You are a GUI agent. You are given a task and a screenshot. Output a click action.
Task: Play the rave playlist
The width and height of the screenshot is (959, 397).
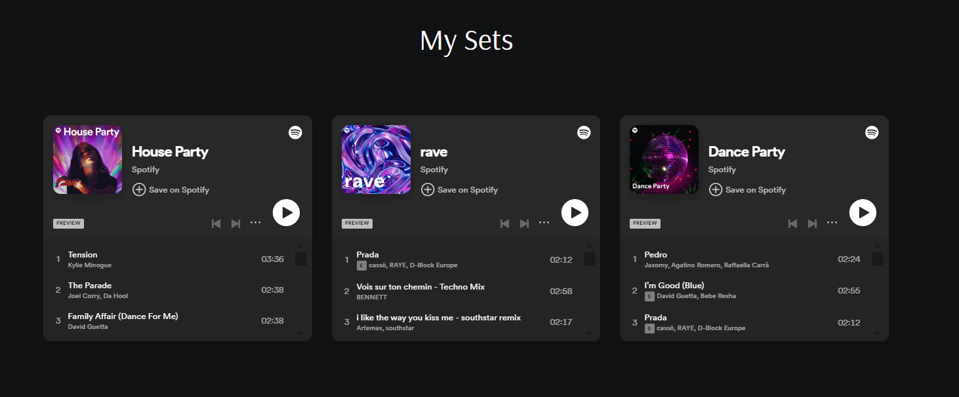[575, 213]
